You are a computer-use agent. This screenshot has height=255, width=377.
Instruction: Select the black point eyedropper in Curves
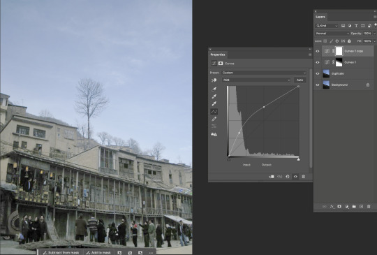214,89
